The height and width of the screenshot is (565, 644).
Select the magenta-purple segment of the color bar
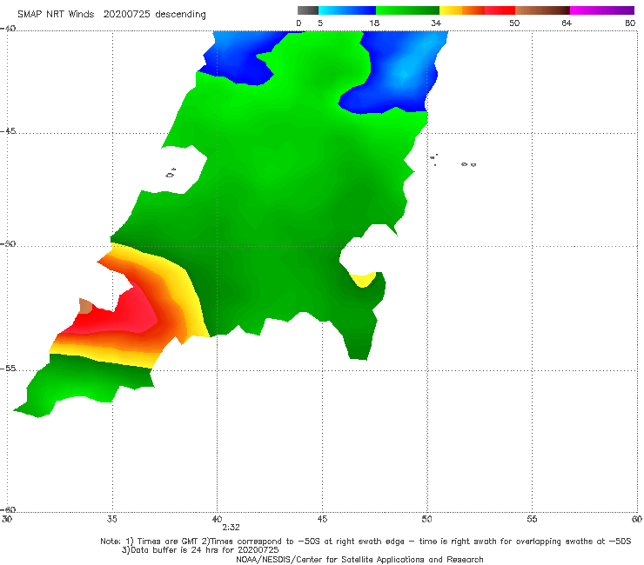coord(602,10)
